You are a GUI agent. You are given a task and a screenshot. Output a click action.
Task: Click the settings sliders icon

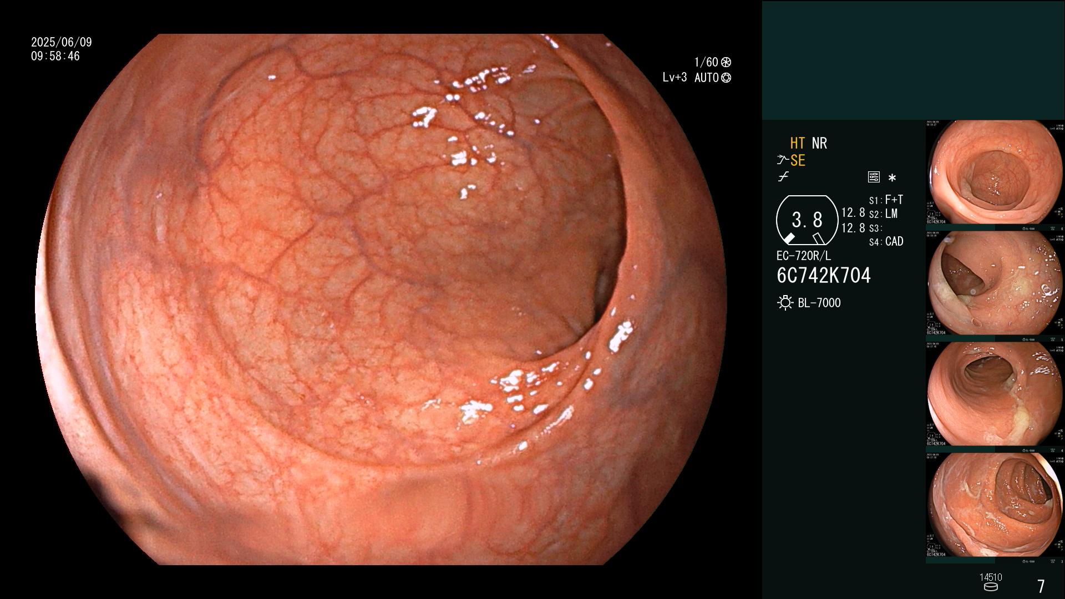(x=874, y=177)
